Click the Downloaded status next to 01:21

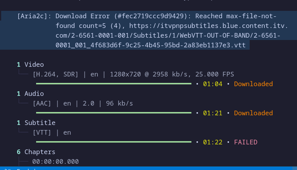tap(253, 113)
